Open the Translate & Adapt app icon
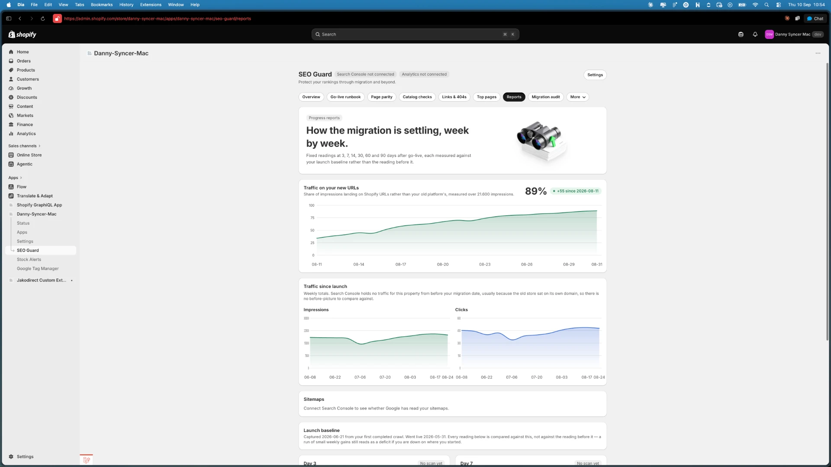The height and width of the screenshot is (467, 831). 11,196
